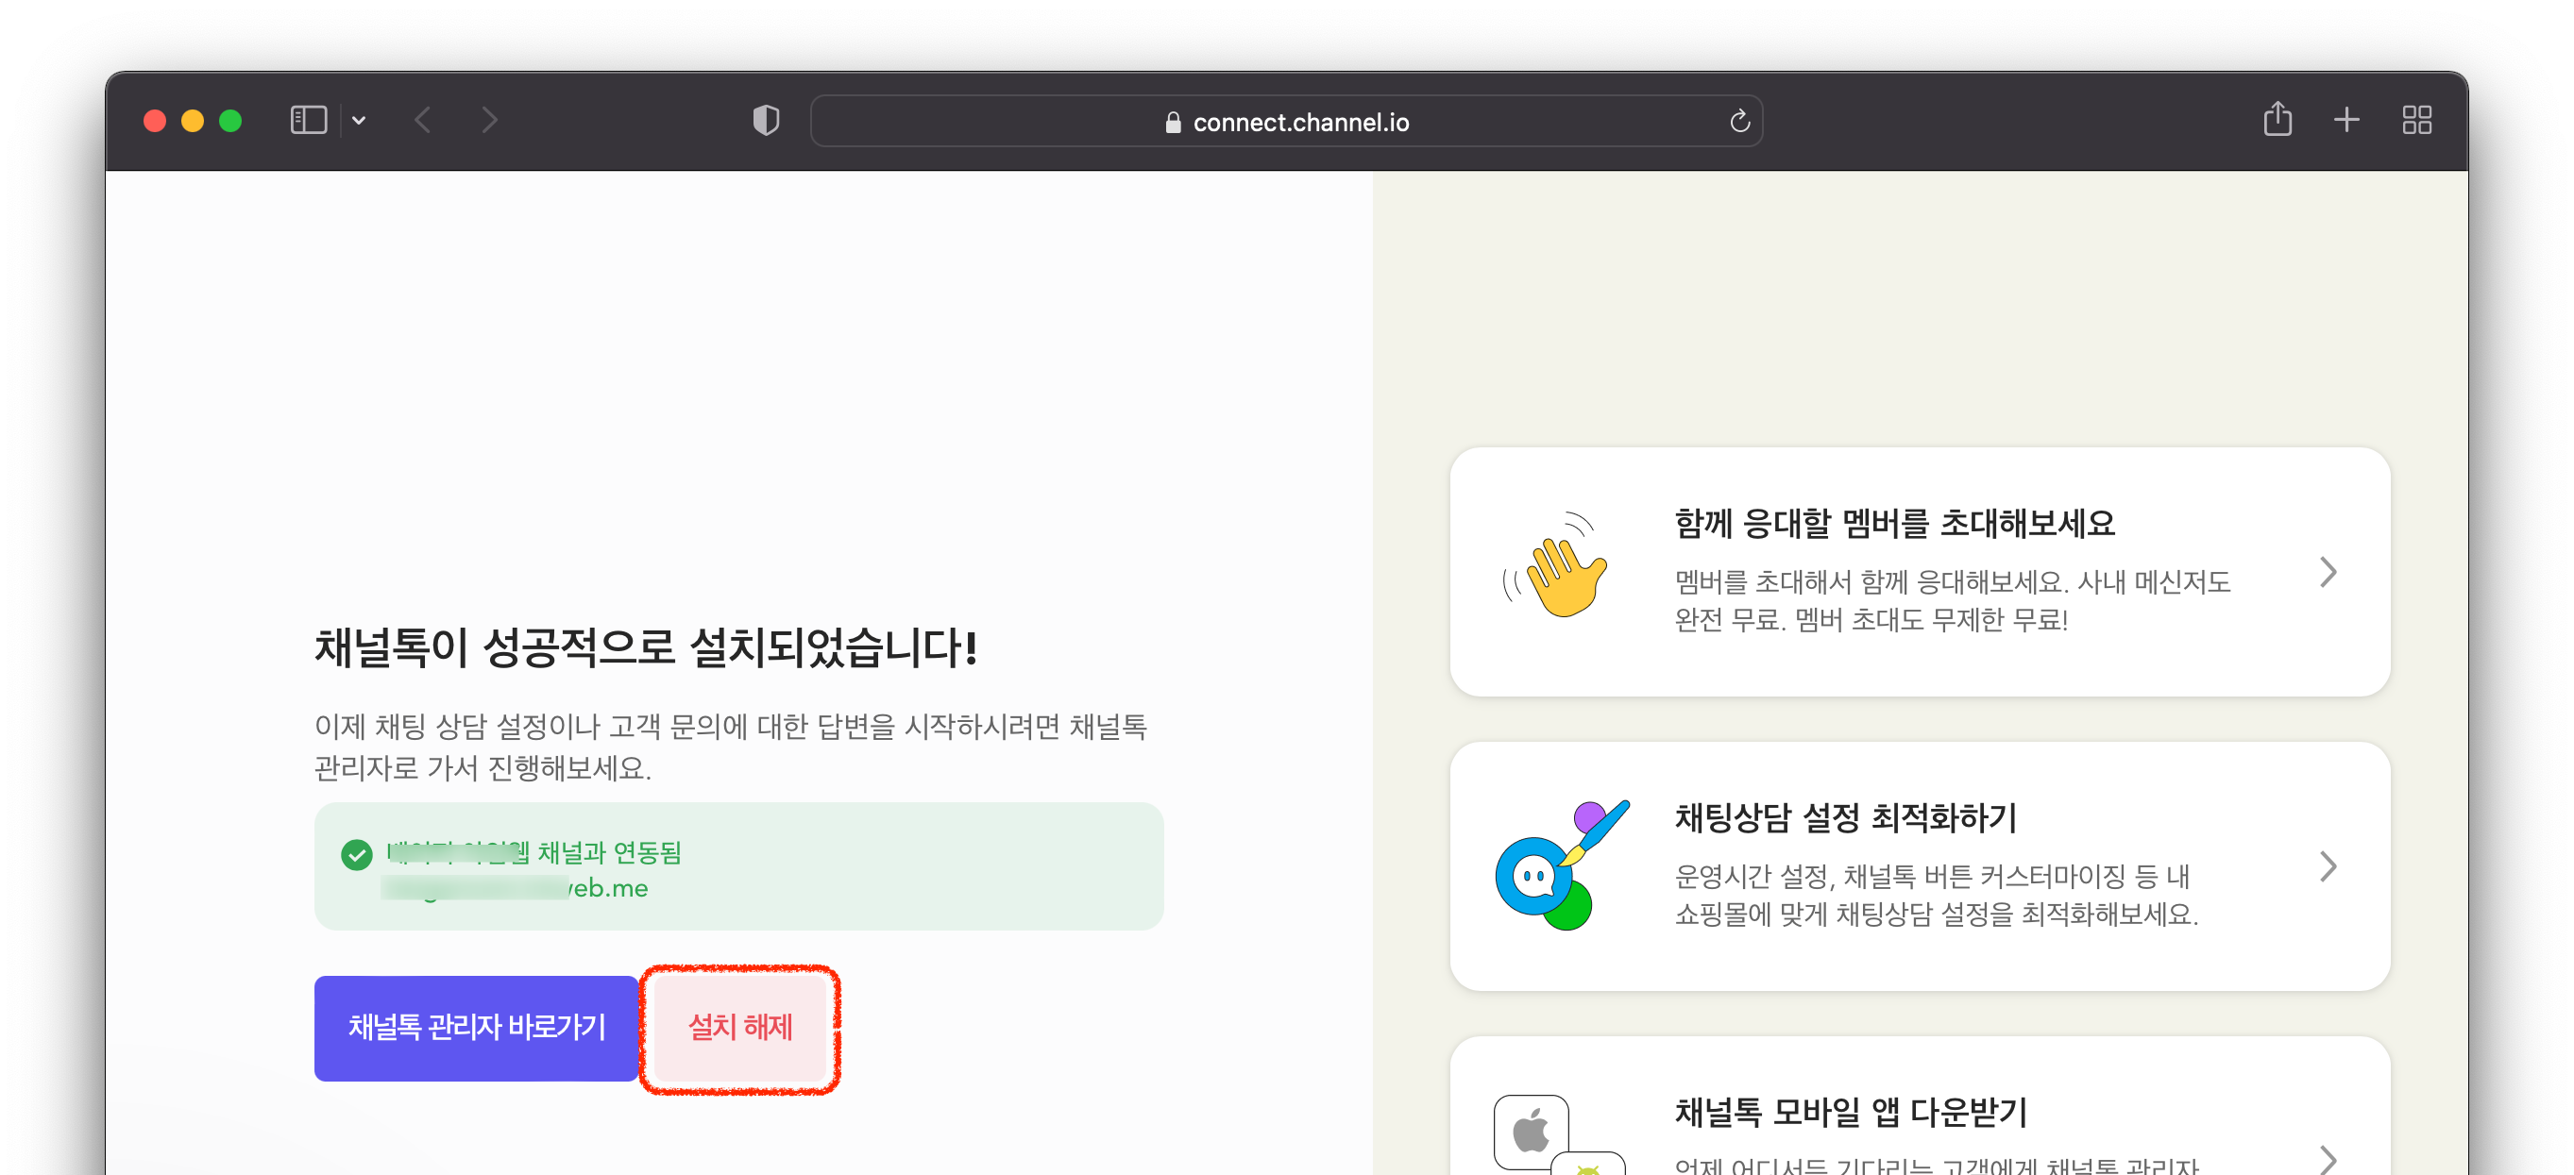Go back to the previous page
2574x1175 pixels.
423,121
